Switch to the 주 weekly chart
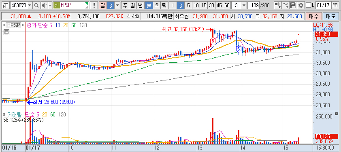Screen dimensions: 341x152 125,5
